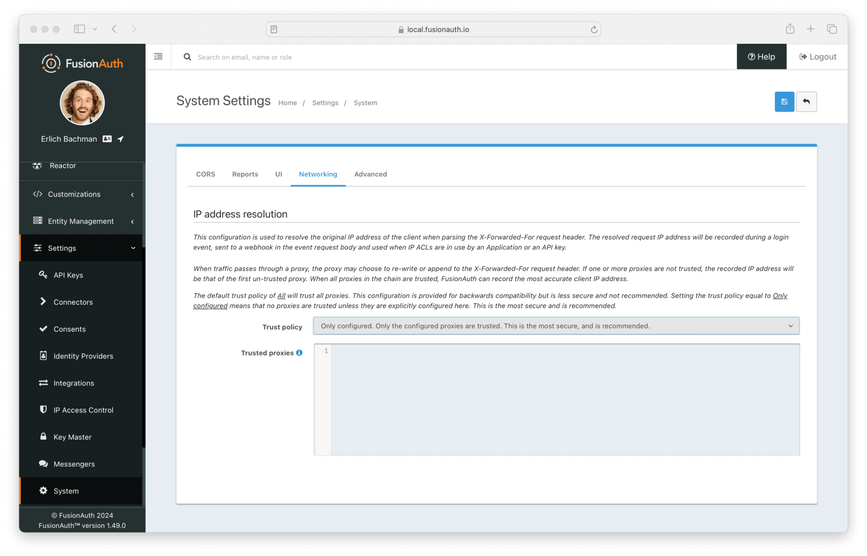This screenshot has width=867, height=556.
Task: Click the user search input field
Action: point(325,57)
